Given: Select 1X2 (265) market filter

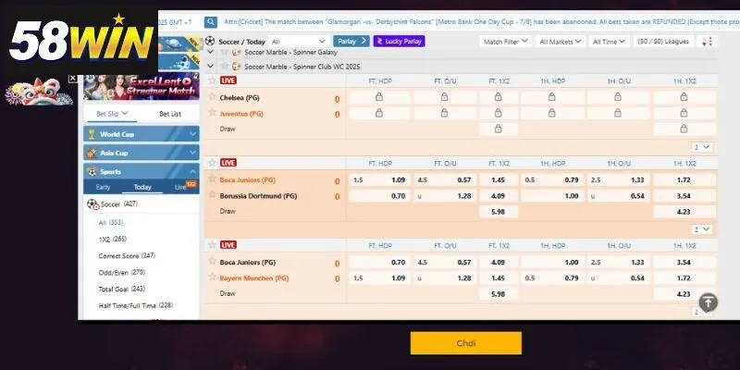Looking at the screenshot, I should pos(112,239).
